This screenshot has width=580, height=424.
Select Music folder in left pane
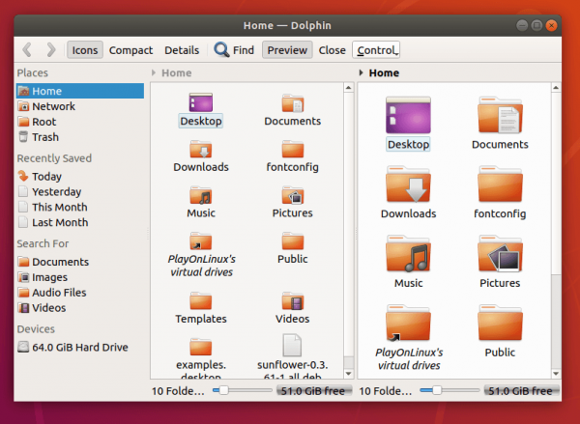click(201, 202)
